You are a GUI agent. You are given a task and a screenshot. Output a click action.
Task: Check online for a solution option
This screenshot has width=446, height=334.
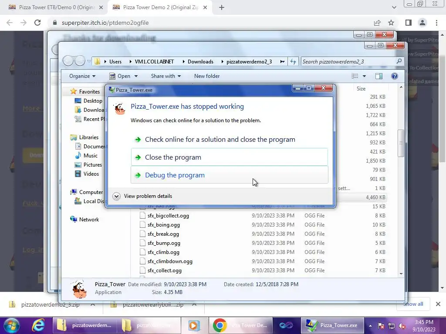point(229,140)
